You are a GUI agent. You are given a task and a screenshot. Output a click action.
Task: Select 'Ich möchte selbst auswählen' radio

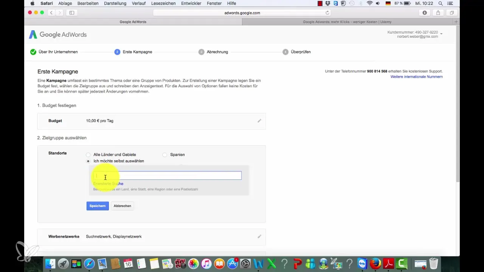[88, 161]
